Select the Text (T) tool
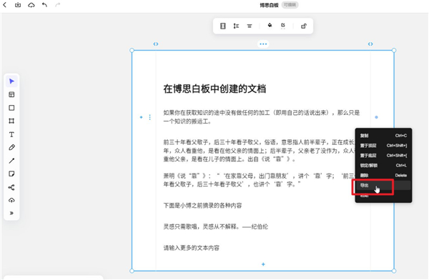Image resolution: width=429 pixels, height=280 pixels. pos(11,134)
